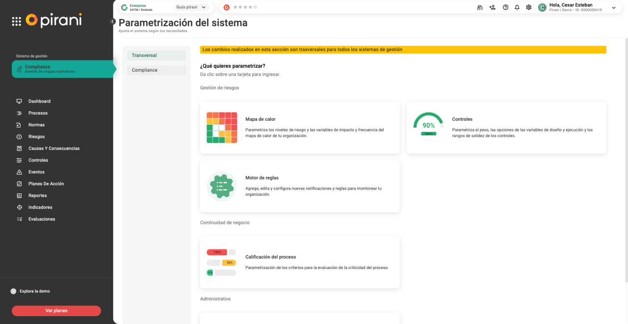Image resolution: width=628 pixels, height=324 pixels.
Task: Click the organization building icon
Action: tap(480, 7)
